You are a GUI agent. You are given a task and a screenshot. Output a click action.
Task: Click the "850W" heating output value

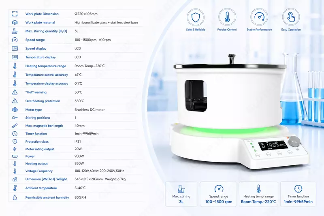[x=79, y=163]
